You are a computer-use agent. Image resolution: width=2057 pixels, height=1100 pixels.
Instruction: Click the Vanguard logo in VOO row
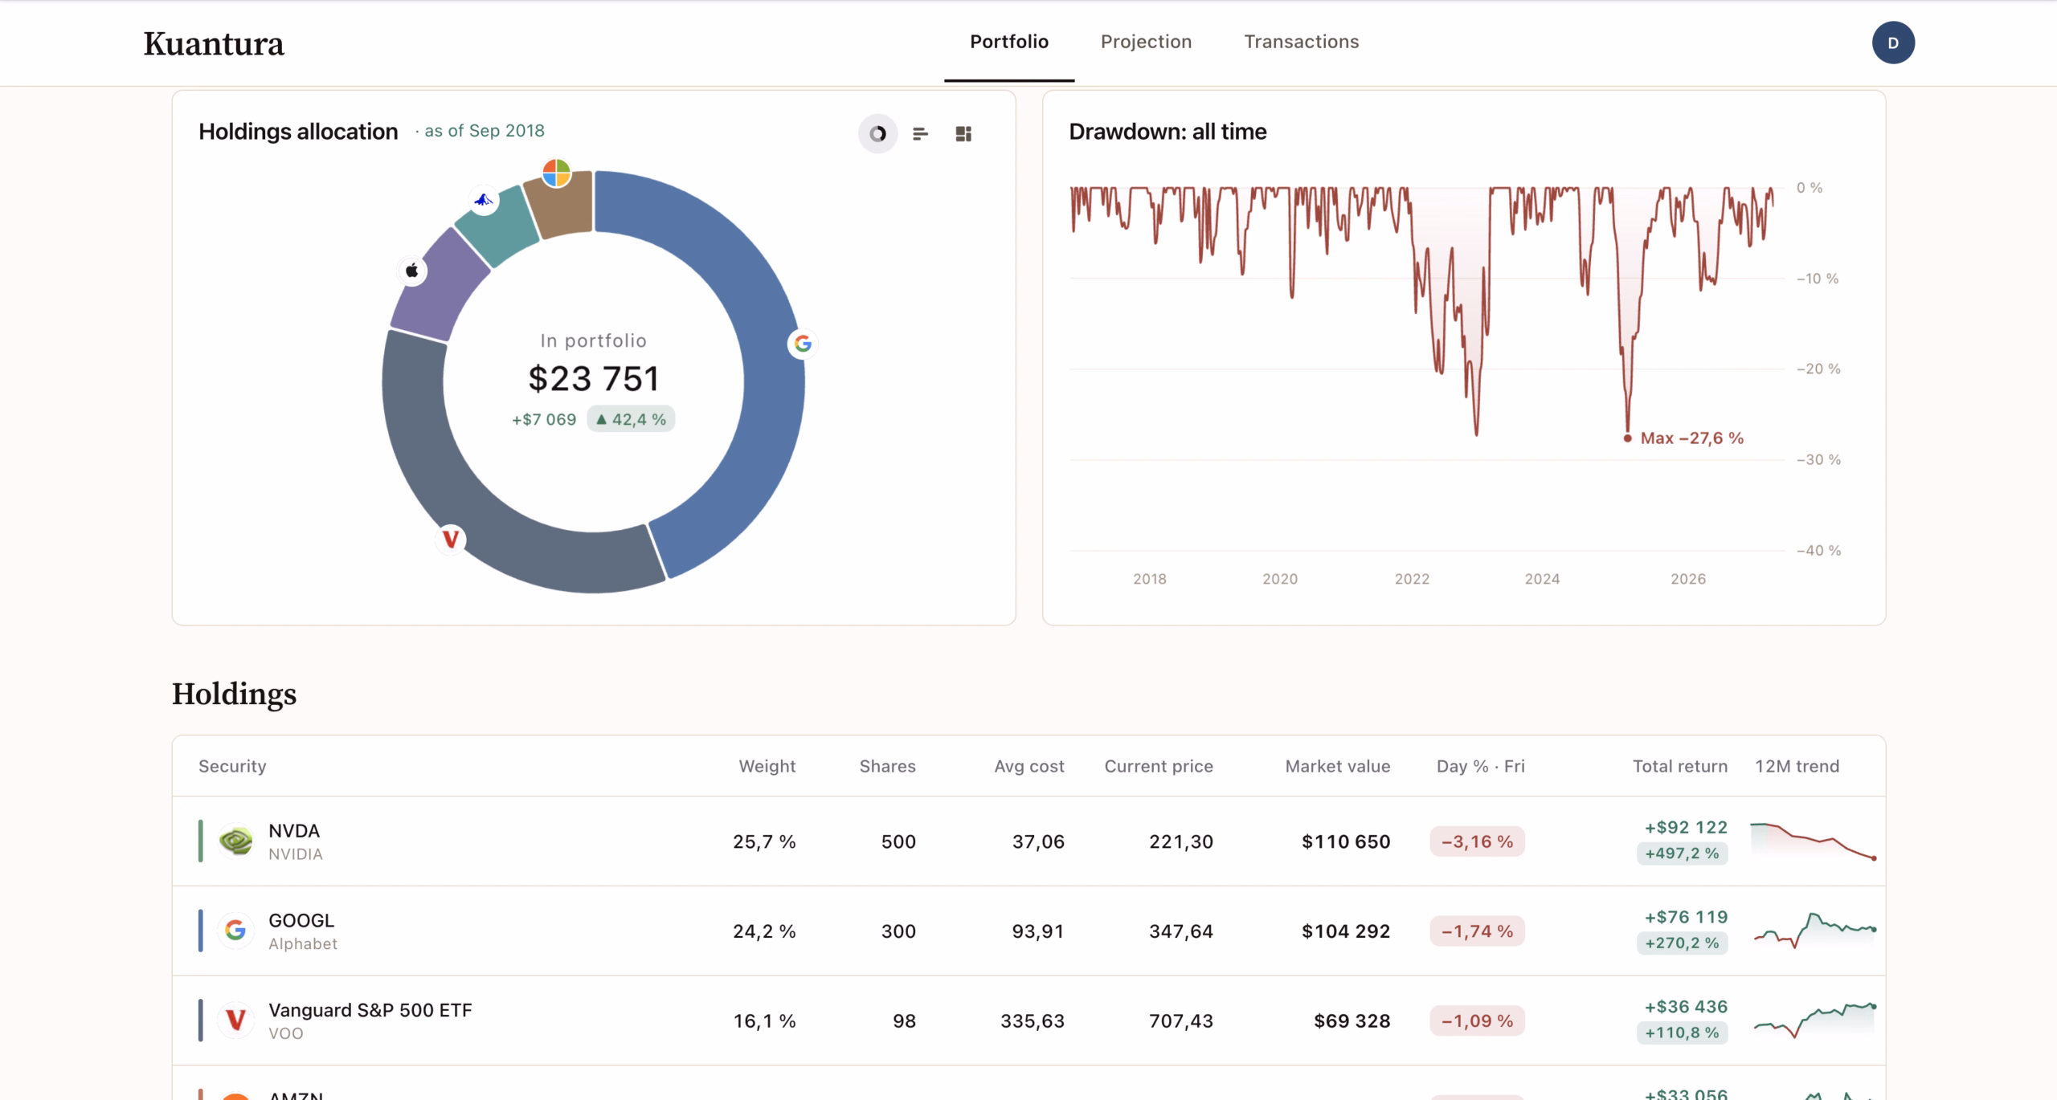pyautogui.click(x=235, y=1021)
